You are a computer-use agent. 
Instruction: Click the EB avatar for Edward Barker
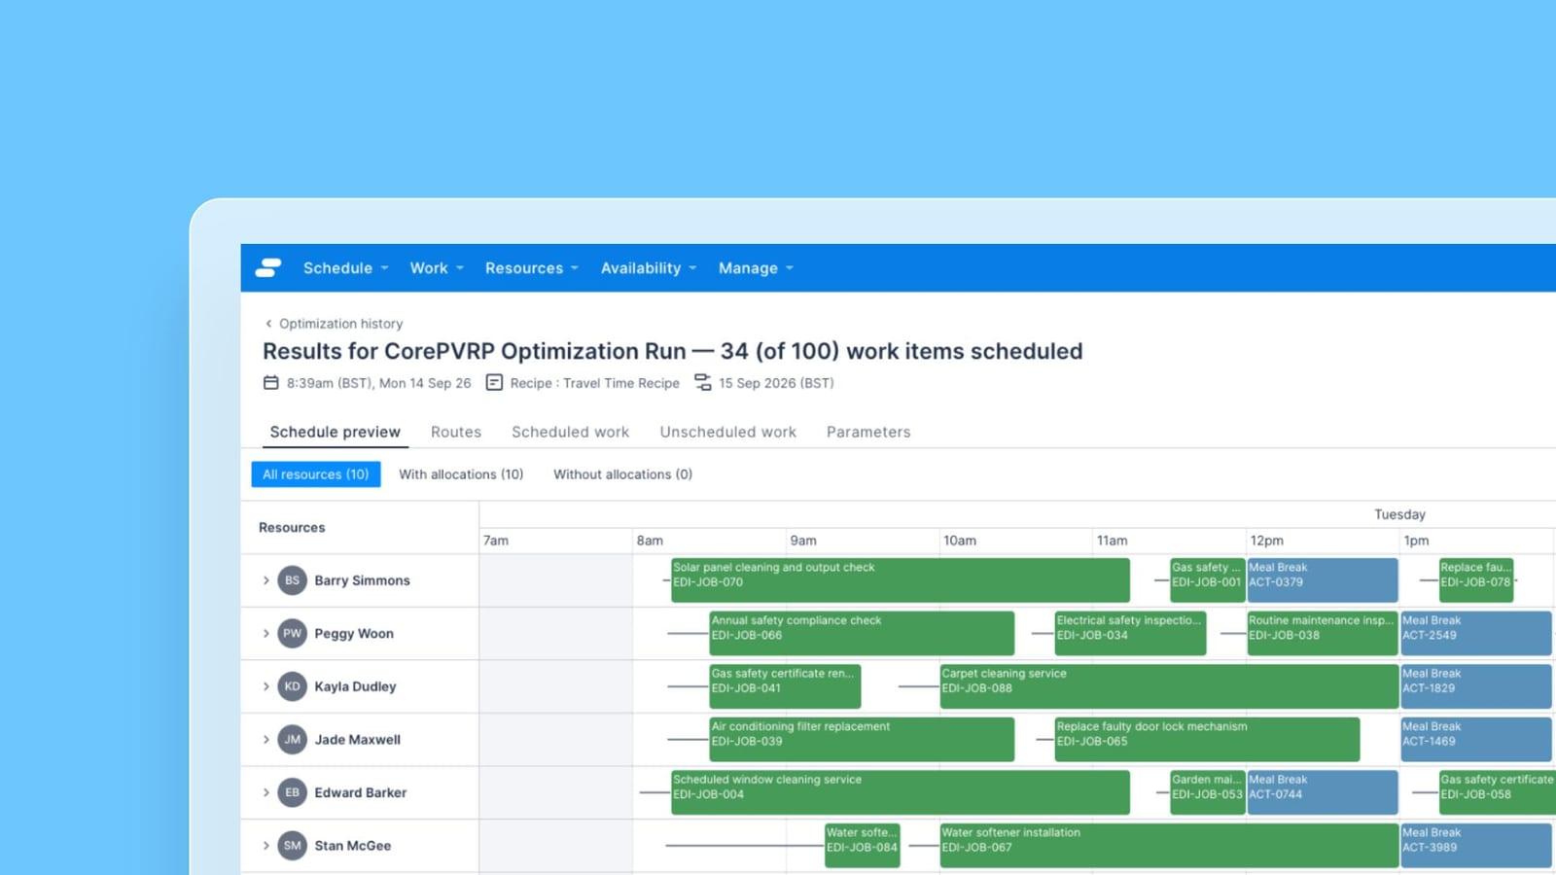tap(292, 792)
